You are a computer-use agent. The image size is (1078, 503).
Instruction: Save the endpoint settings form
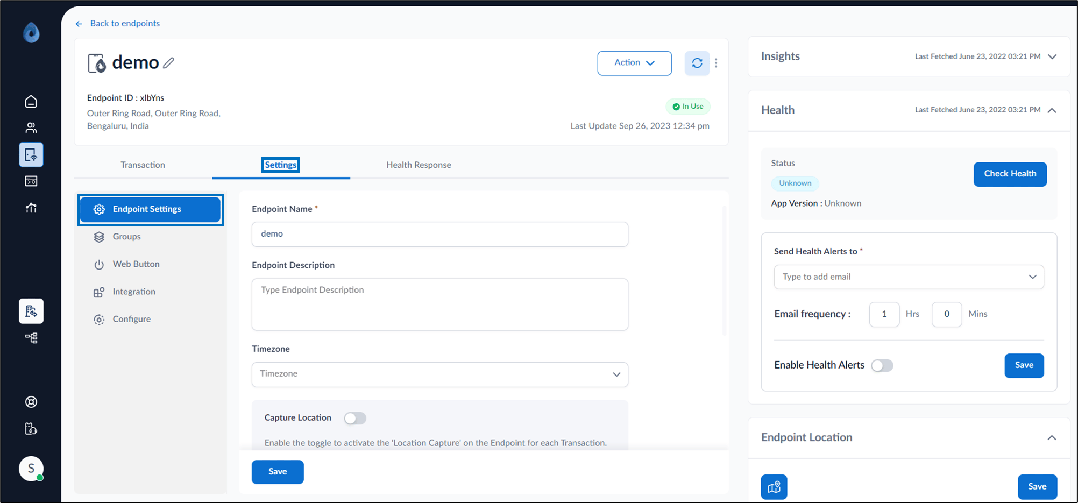pyautogui.click(x=278, y=472)
